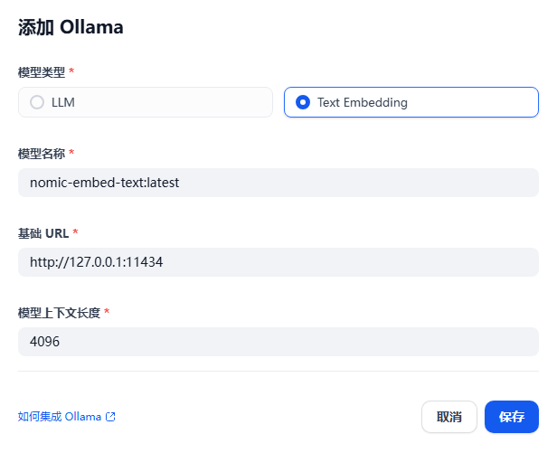Image resolution: width=557 pixels, height=453 pixels.
Task: Click the '模型类型' field label
Action: tap(42, 71)
